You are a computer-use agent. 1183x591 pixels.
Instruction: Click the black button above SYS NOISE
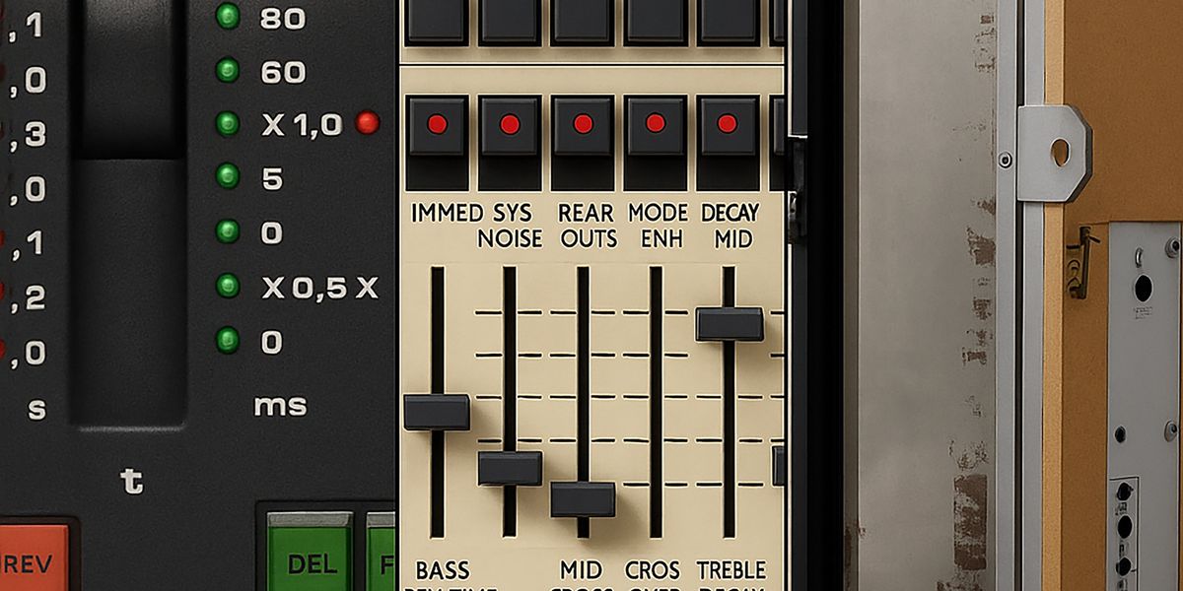pyautogui.click(x=510, y=20)
